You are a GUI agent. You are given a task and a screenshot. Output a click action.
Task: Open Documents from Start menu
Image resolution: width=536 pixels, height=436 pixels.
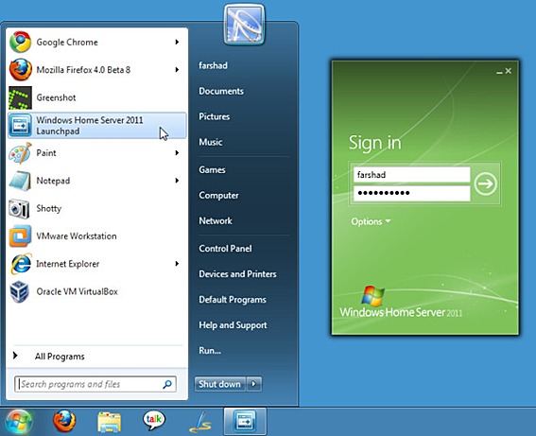221,91
